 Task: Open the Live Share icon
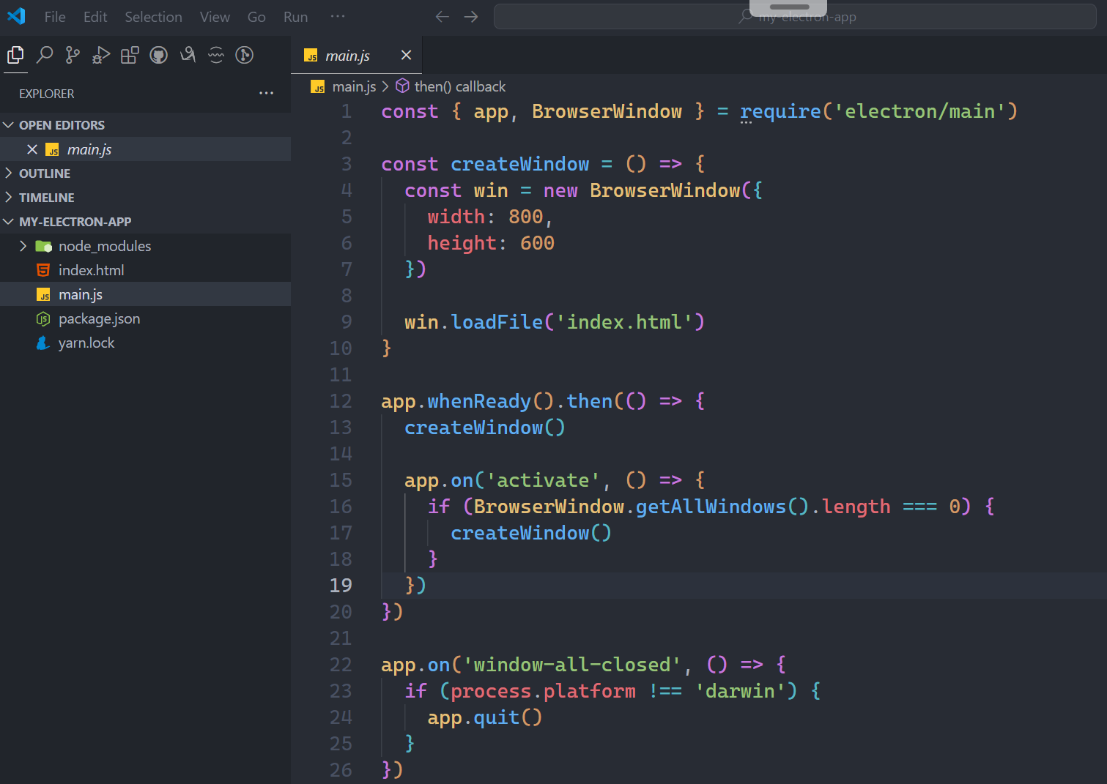point(188,55)
